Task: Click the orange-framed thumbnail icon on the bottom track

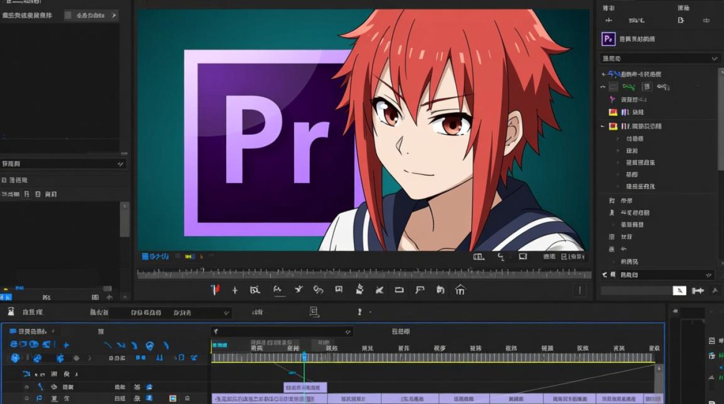Action: tap(173, 399)
